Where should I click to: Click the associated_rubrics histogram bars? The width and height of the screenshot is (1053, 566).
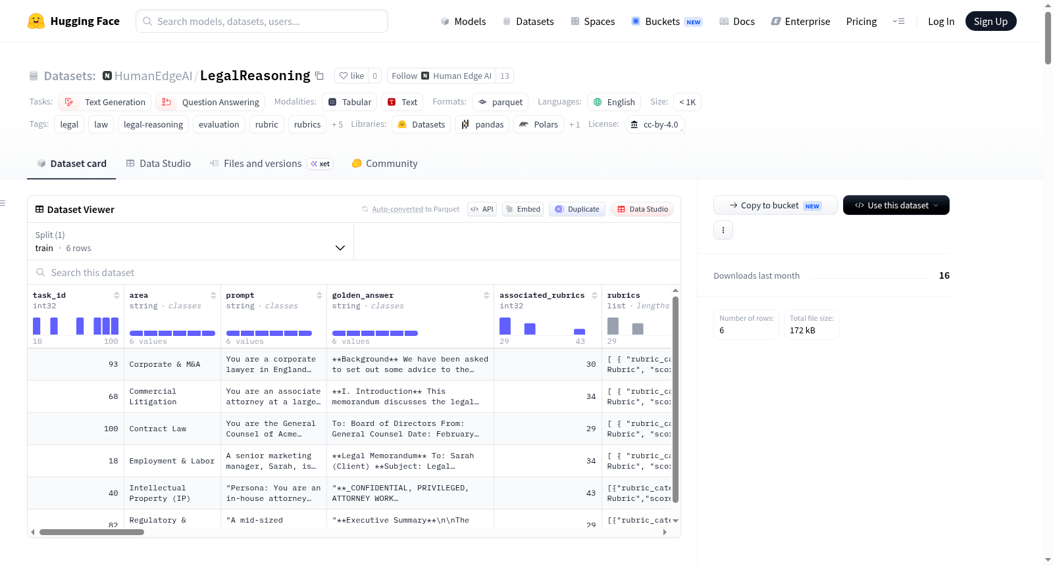pos(542,326)
